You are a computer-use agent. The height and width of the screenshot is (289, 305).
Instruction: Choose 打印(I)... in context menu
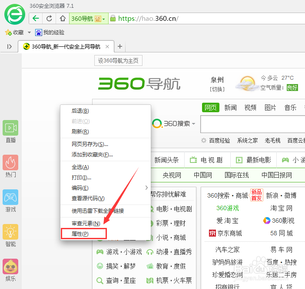tap(106, 178)
